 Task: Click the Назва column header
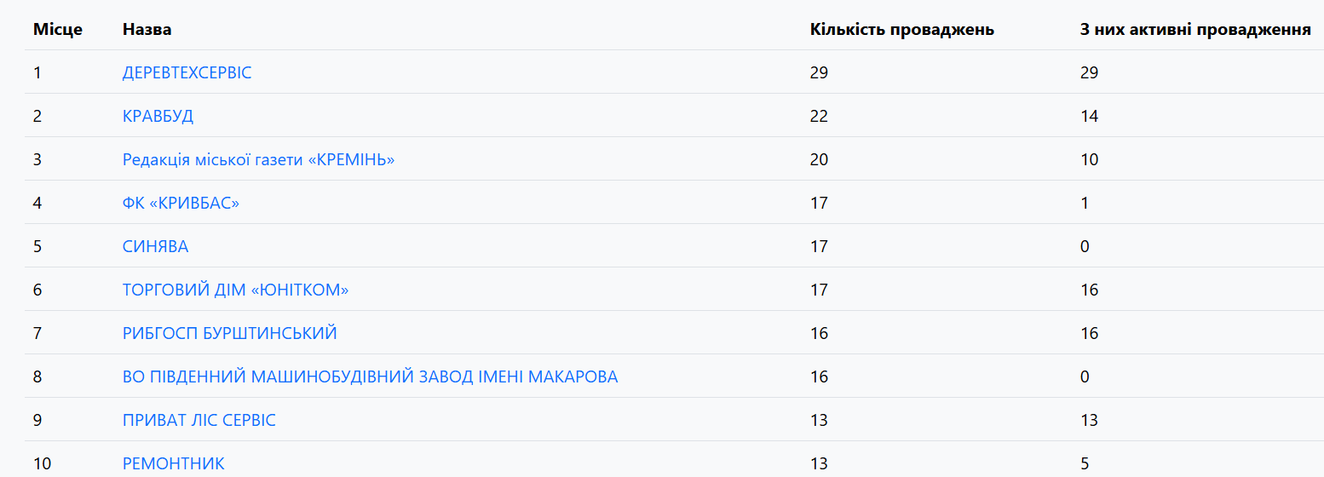point(147,30)
